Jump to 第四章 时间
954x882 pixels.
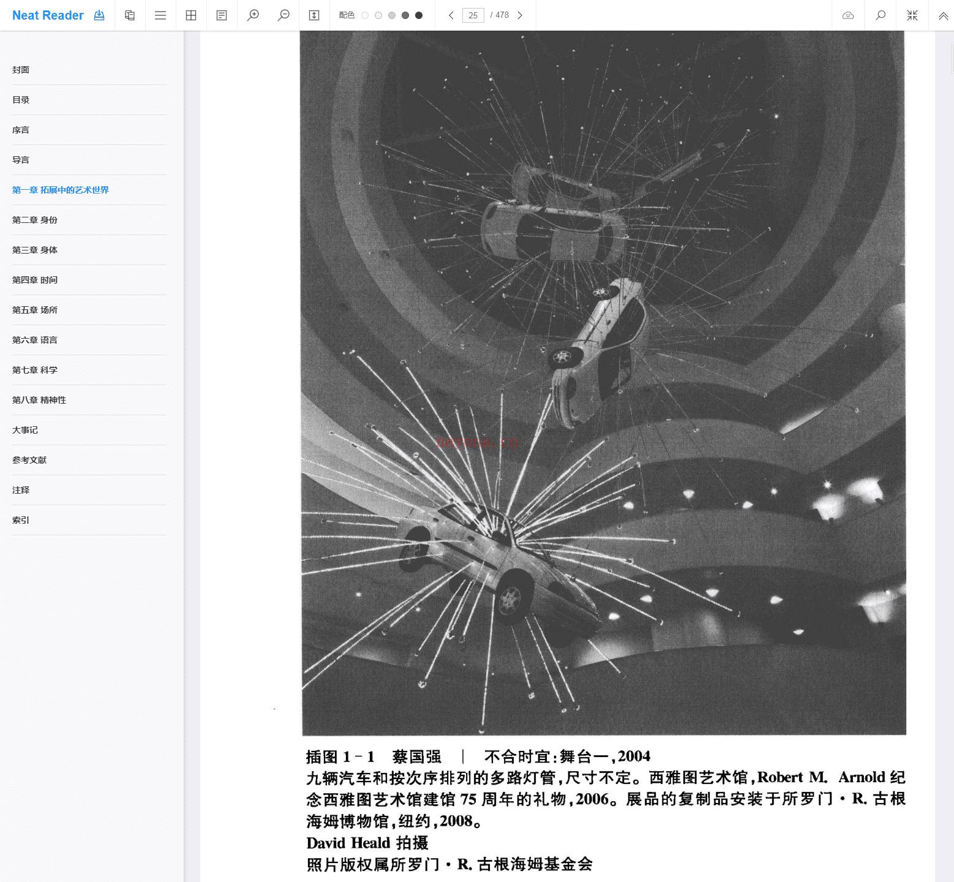pyautogui.click(x=89, y=280)
